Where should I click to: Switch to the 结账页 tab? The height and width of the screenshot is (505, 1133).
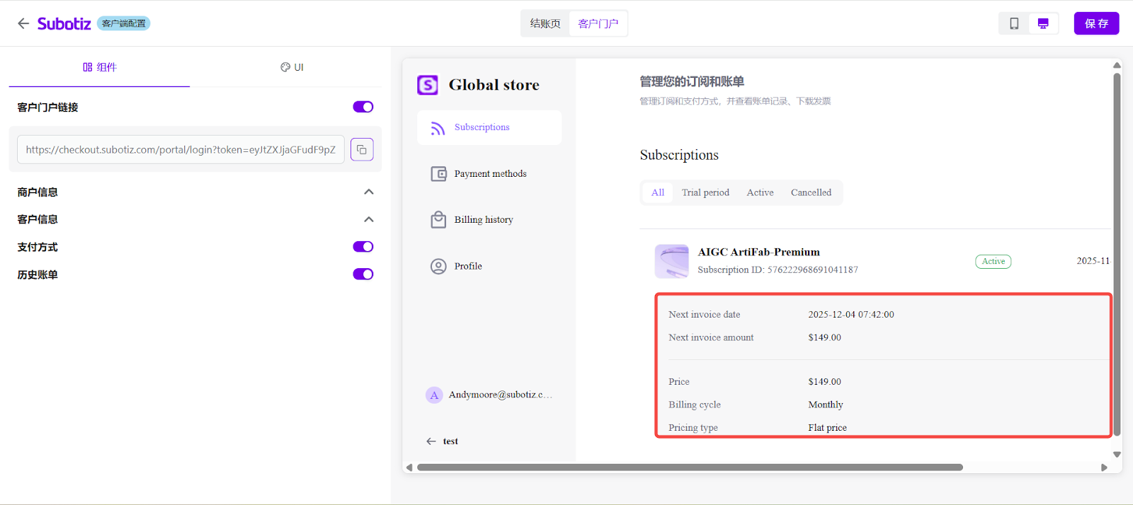tap(545, 23)
